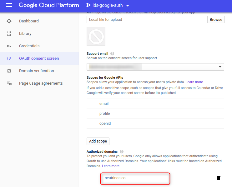The height and width of the screenshot is (187, 232).
Task: Click the neutrinos.co domain entry
Action: pos(115,178)
